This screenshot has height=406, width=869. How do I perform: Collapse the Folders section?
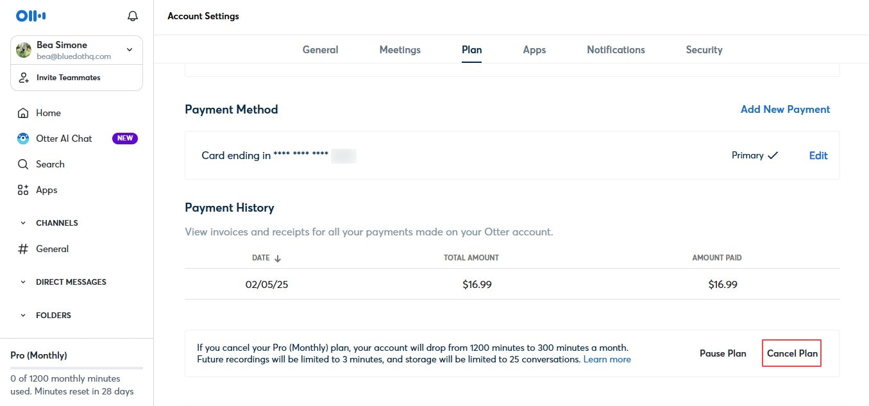pos(23,316)
